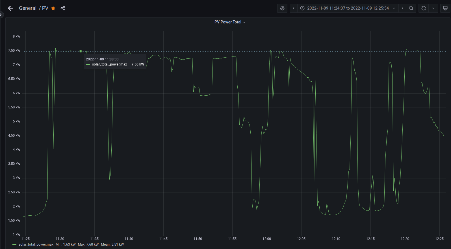Click the highlighted 11:33 data point
Screen dimensions: 451x249
pos(81,51)
